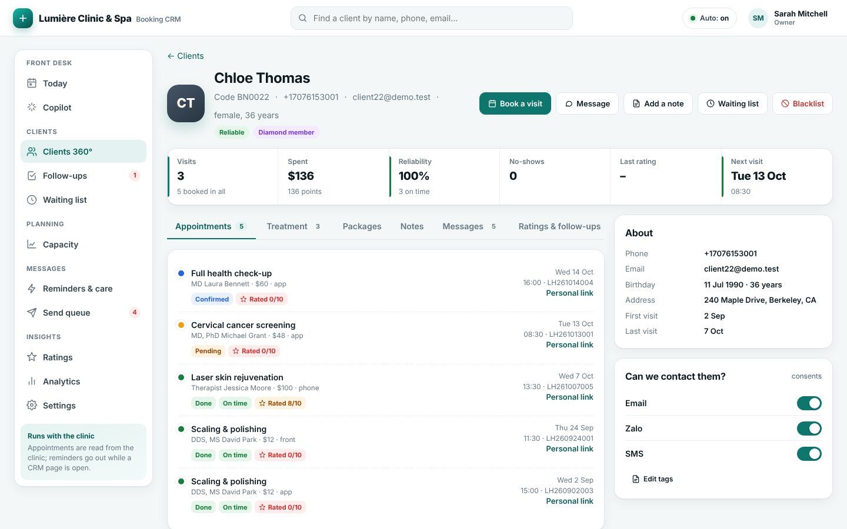Click Edit tags button
The width and height of the screenshot is (847, 529).
click(x=652, y=479)
